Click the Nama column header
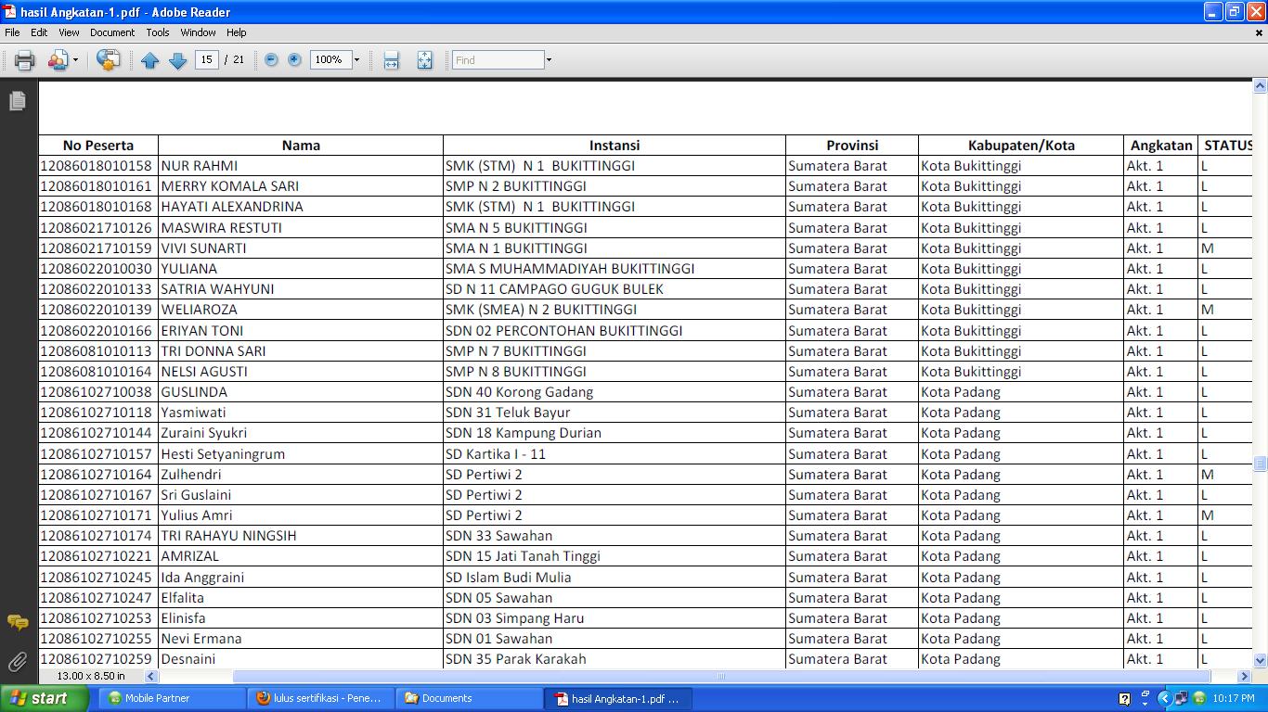Viewport: 1268px width, 712px height. (301, 146)
